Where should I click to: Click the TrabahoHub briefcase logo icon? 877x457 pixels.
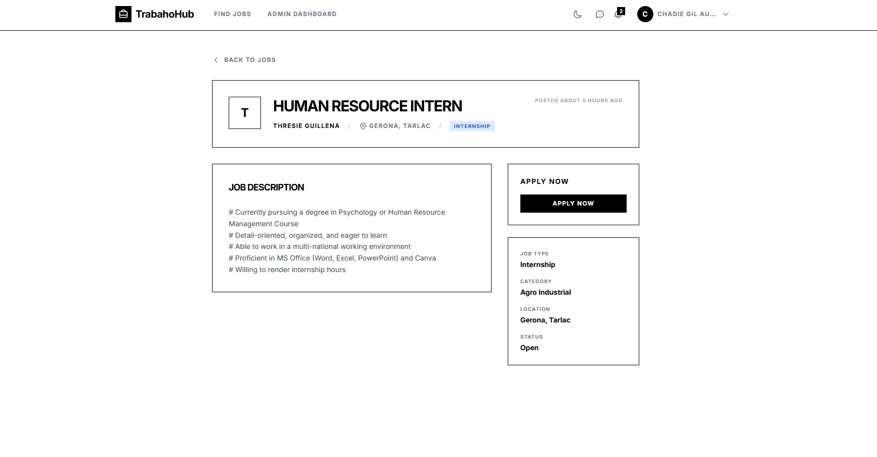coord(123,14)
